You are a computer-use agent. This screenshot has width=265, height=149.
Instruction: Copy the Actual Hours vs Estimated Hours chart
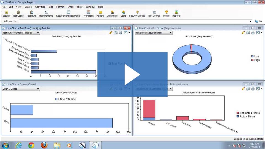(x=248, y=89)
